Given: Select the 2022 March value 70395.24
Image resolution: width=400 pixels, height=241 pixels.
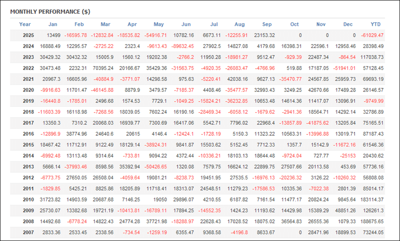Looking at the screenshot, I should [101, 68].
